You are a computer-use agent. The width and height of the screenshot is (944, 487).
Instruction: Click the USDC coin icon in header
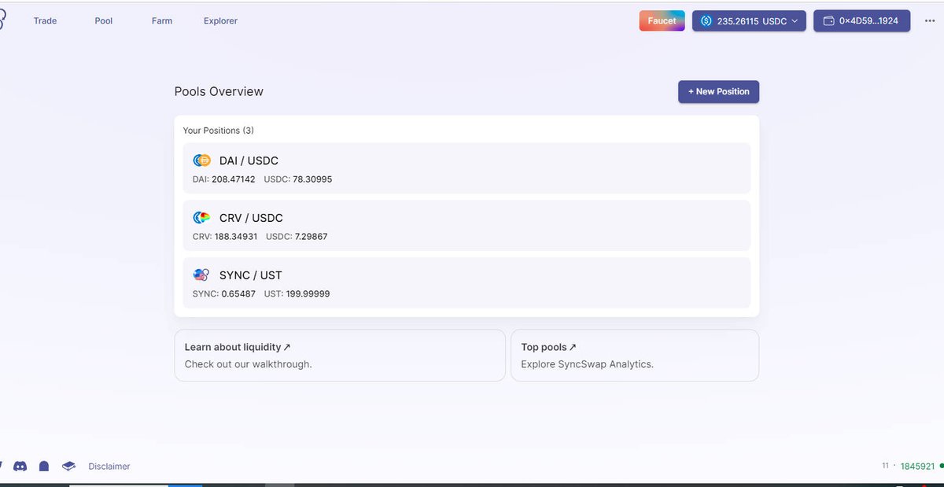click(x=706, y=21)
